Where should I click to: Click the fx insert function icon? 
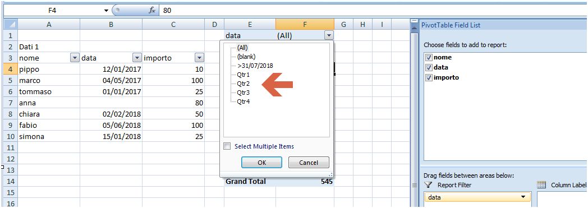click(152, 11)
